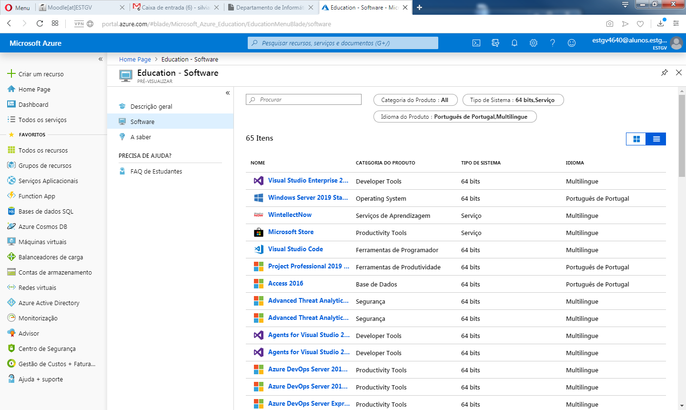Open Todos os serviços

coord(42,120)
